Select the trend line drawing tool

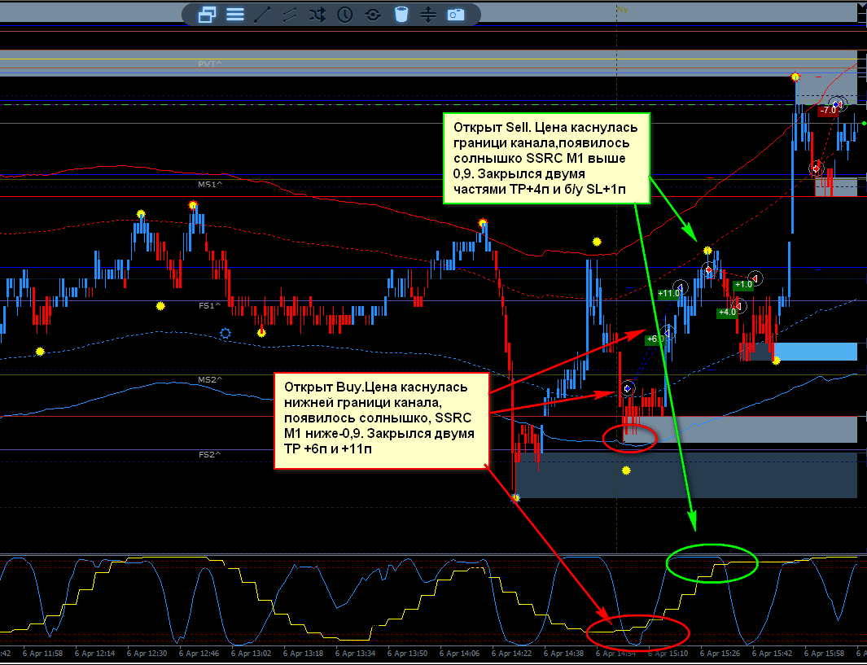[262, 15]
